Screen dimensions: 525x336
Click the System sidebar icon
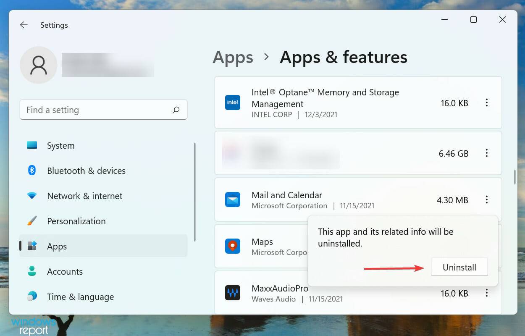[x=31, y=145]
